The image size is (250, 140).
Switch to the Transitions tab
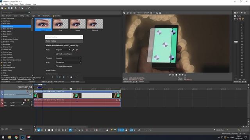pyautogui.click(x=32, y=82)
